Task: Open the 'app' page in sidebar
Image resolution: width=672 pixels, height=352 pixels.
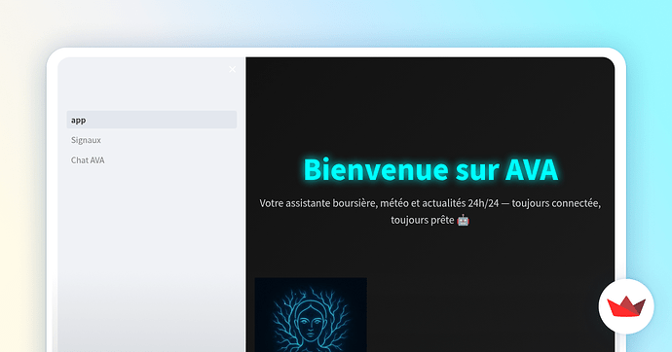Action: click(x=152, y=120)
